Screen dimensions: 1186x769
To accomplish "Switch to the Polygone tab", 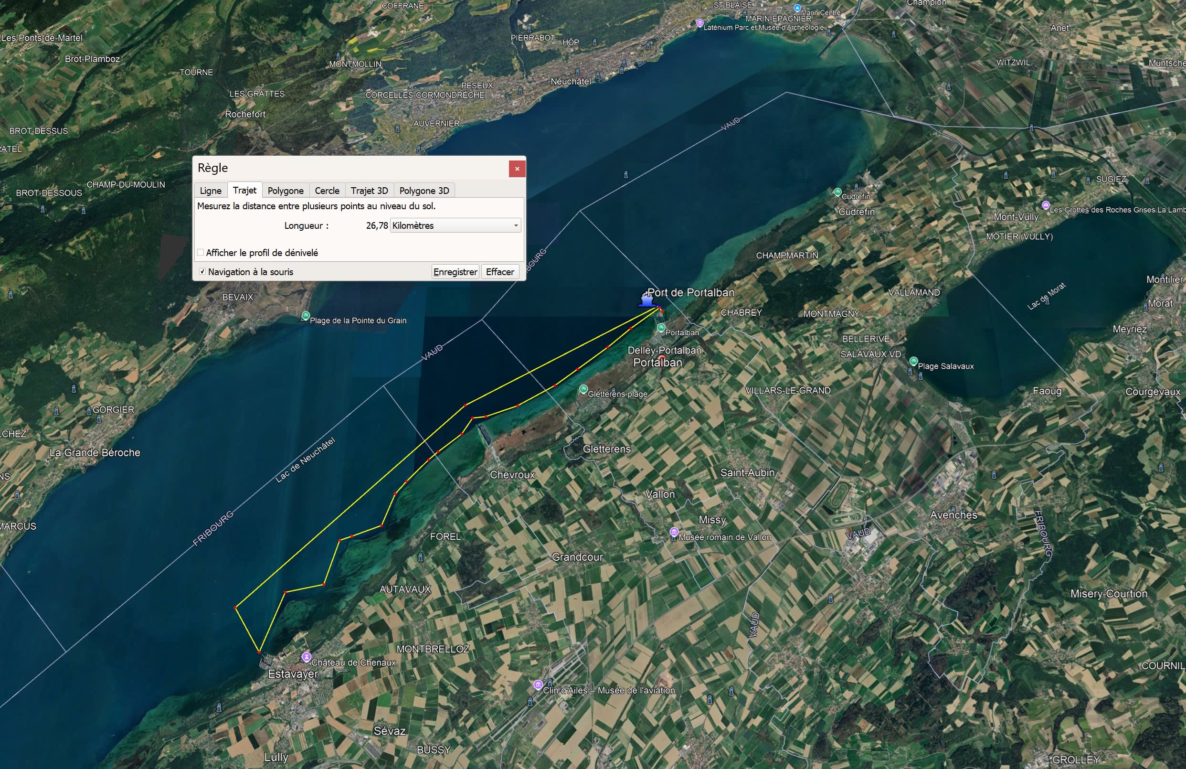I will click(x=285, y=191).
